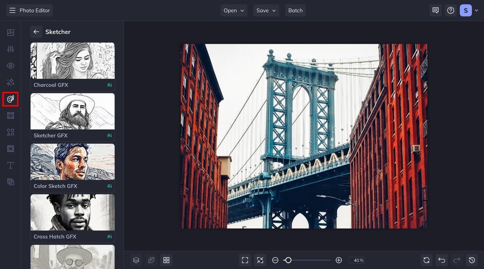Viewport: 484px width, 269px height.
Task: Click the Undo arrow icon
Action: [x=441, y=260]
